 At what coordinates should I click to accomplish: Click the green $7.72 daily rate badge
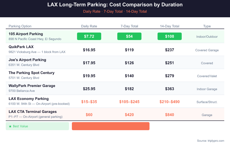[x=89, y=37]
